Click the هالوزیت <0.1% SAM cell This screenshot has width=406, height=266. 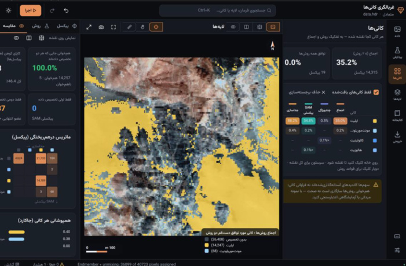pos(308,150)
